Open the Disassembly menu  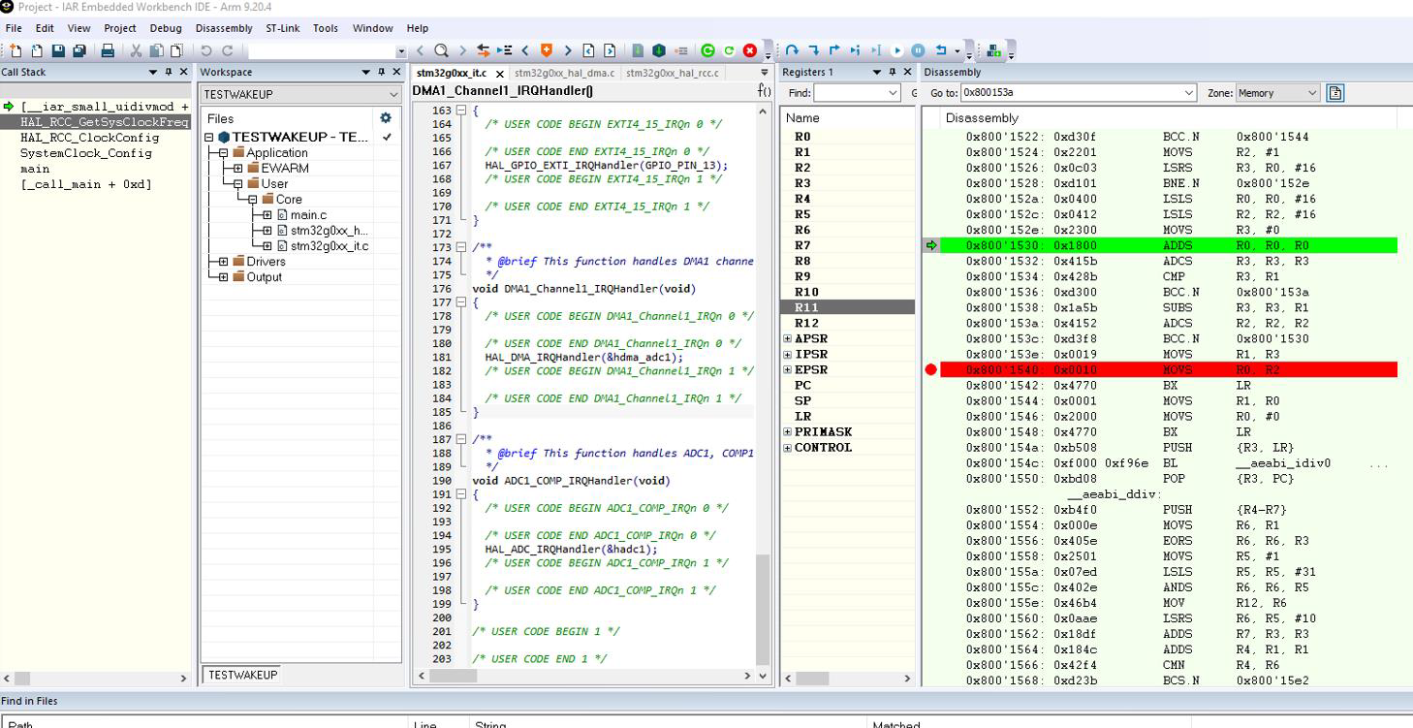pos(224,28)
